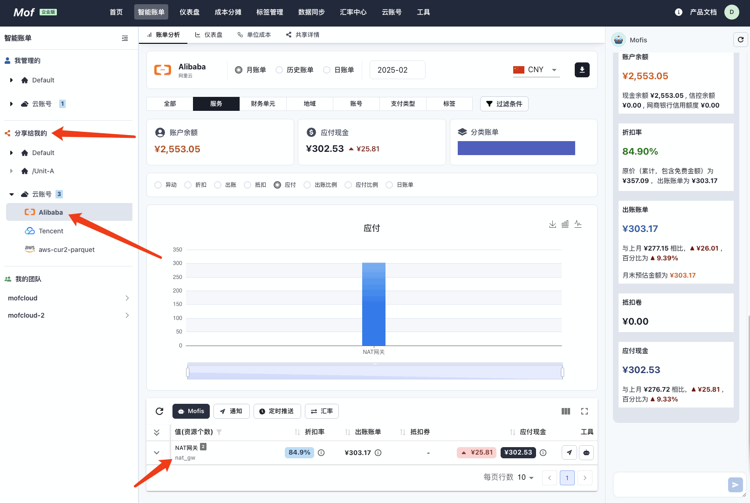750x503 pixels.
Task: Click the table refresh icon
Action: [x=159, y=411]
